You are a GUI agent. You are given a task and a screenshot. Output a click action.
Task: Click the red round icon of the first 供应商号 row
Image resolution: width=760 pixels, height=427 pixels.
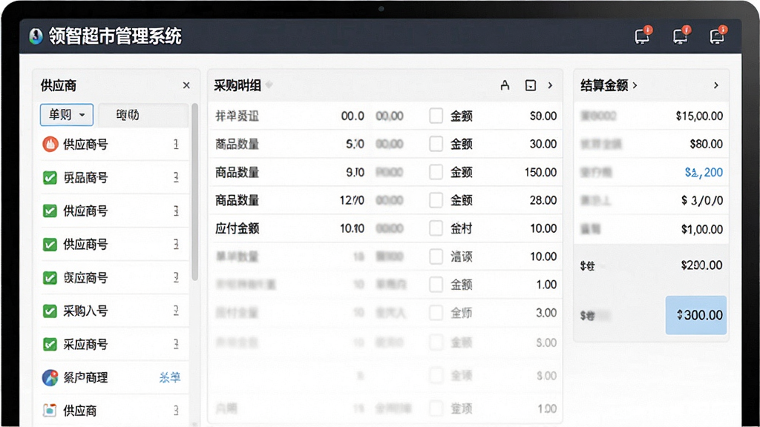[50, 144]
